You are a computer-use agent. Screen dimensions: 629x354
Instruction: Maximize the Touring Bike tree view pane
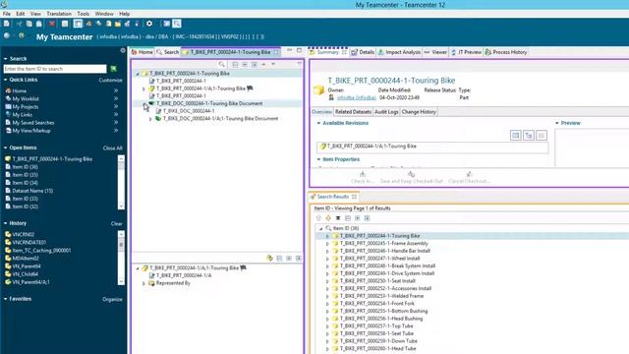[x=299, y=50]
